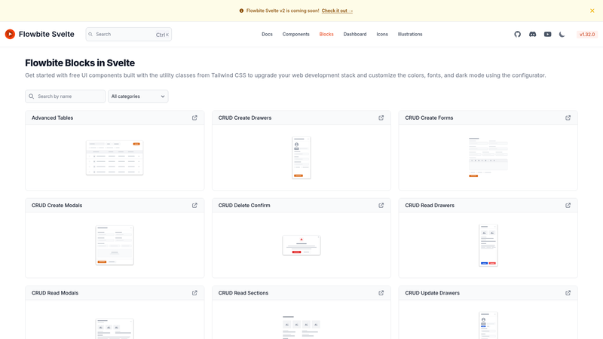Viewport: 603px width, 339px height.
Task: Open CRUD Update Drawers external link icon
Action: (x=568, y=293)
